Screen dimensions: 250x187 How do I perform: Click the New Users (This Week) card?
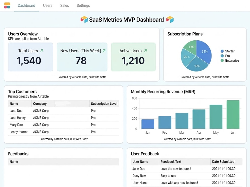click(82, 57)
